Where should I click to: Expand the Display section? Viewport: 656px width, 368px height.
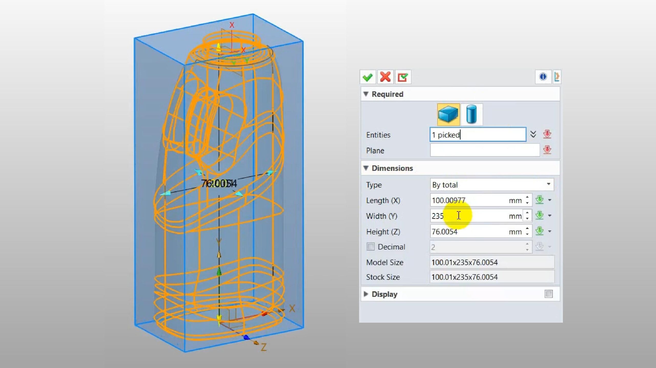366,294
